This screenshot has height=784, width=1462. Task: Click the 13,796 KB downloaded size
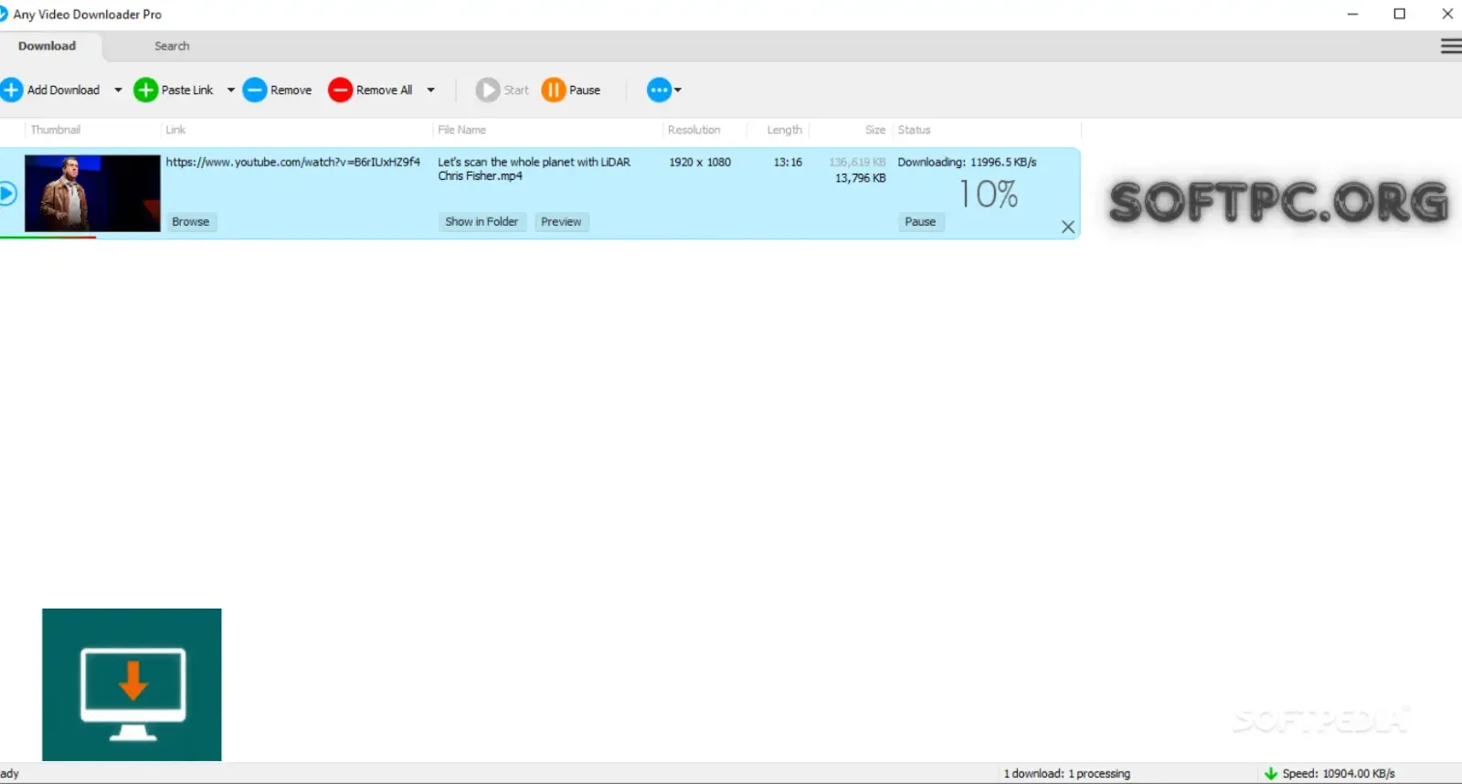tap(860, 178)
